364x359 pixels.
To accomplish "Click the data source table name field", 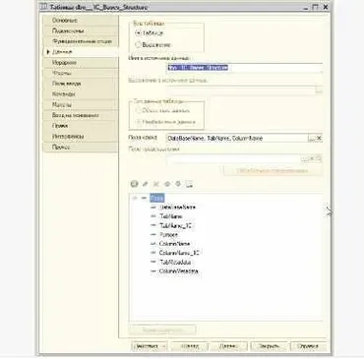I will (x=244, y=68).
